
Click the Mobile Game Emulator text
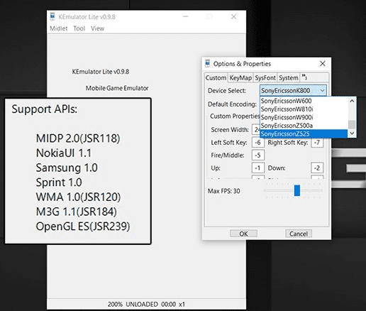coord(117,88)
